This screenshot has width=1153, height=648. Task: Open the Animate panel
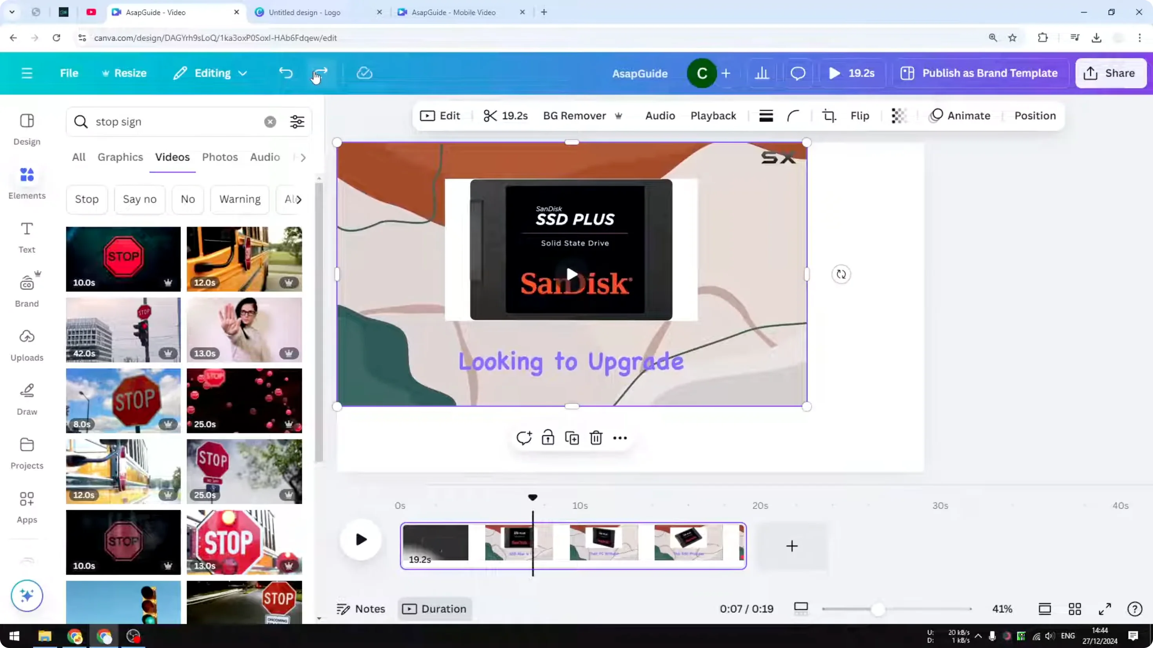960,116
